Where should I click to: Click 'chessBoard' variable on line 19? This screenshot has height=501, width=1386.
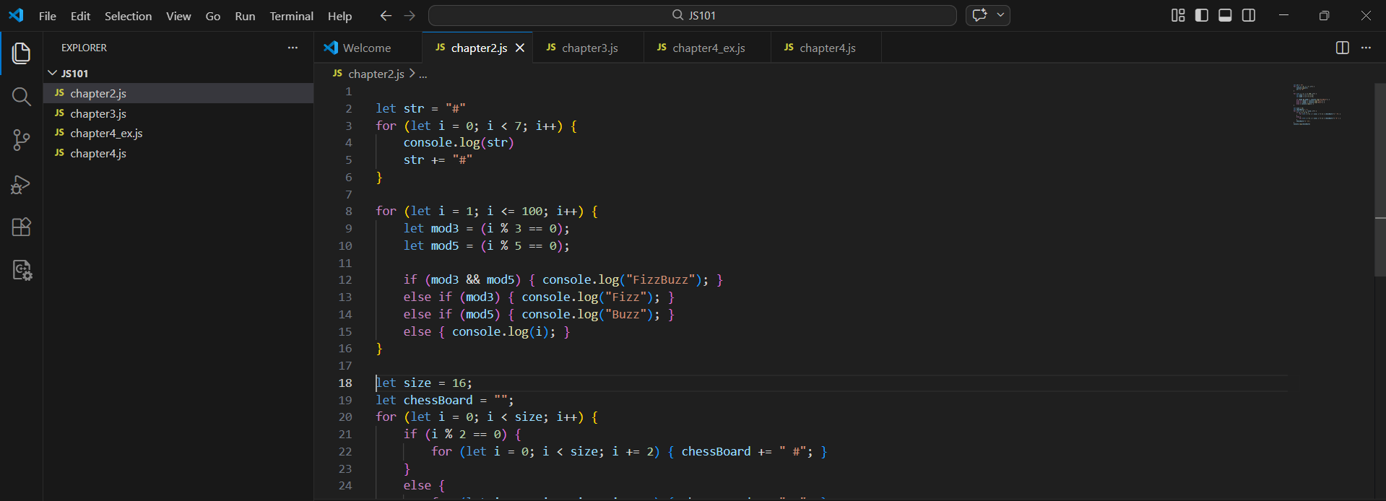[x=438, y=400]
